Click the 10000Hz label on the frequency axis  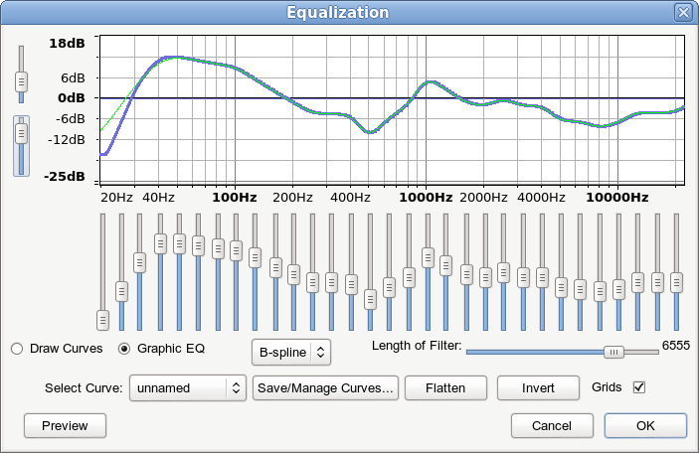[617, 198]
